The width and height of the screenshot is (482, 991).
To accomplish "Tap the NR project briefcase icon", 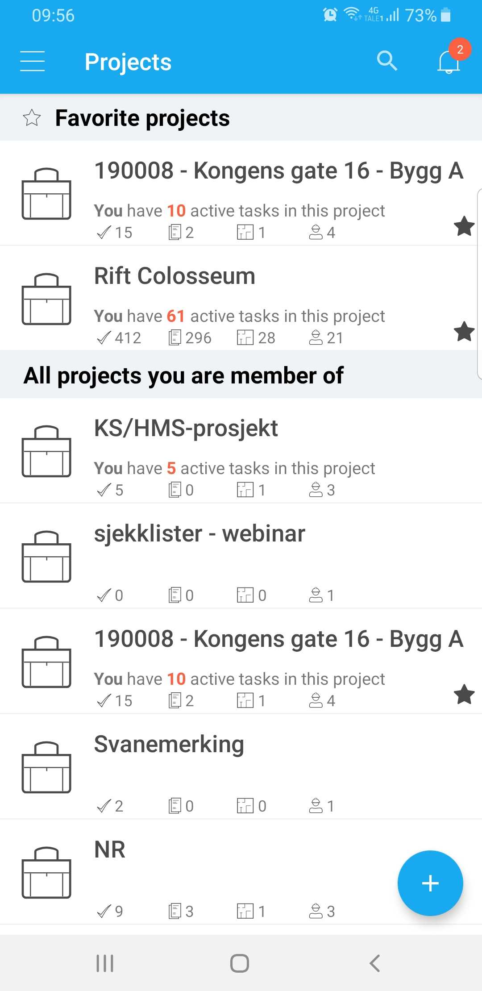I will [46, 872].
